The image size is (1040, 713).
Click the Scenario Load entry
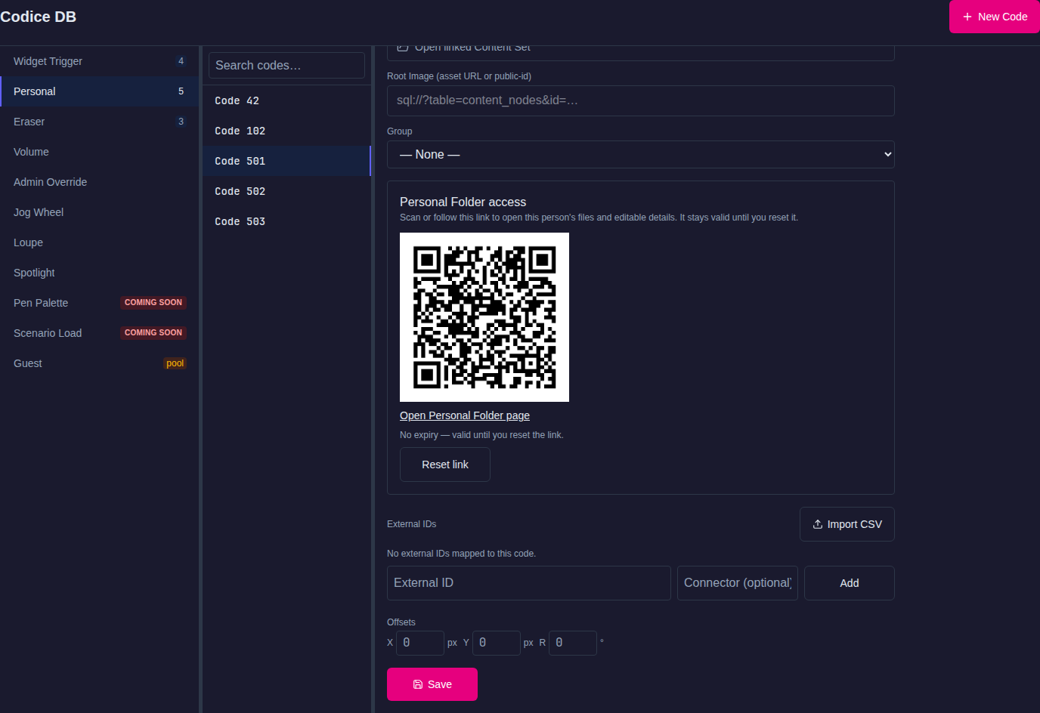[99, 333]
